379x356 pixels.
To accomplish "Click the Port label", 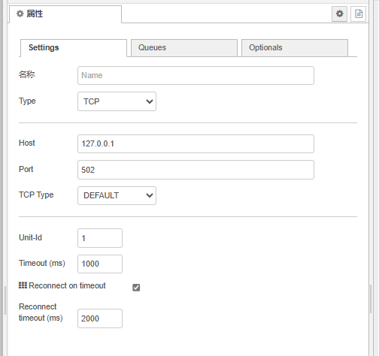I will point(26,169).
